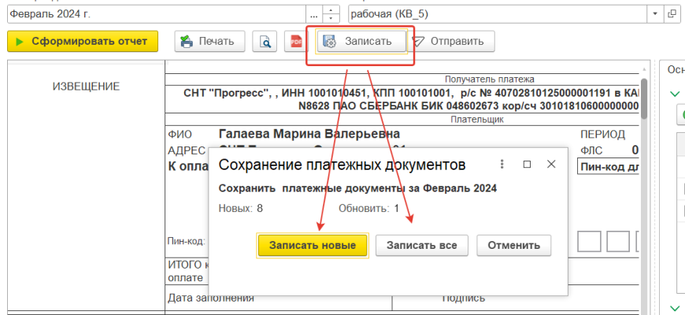Image resolution: width=685 pixels, height=315 pixels.
Task: Click the Февраль 2024 г. period field
Action: [154, 14]
